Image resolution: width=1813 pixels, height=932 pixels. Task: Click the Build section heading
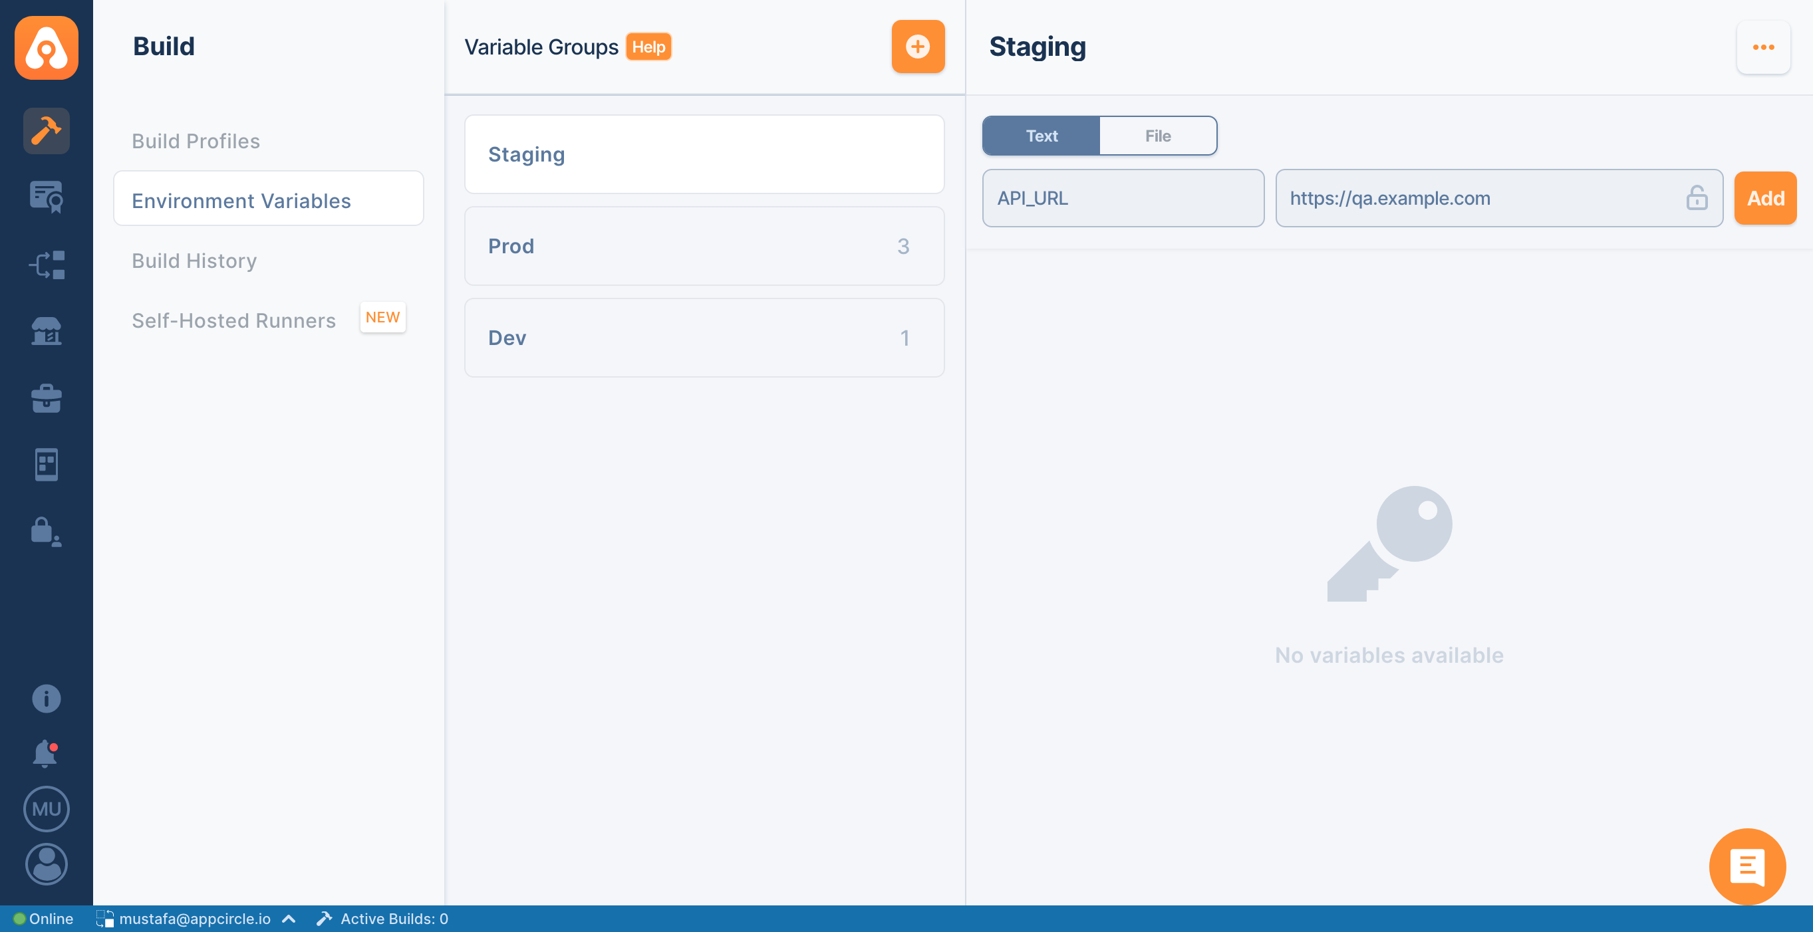tap(164, 47)
